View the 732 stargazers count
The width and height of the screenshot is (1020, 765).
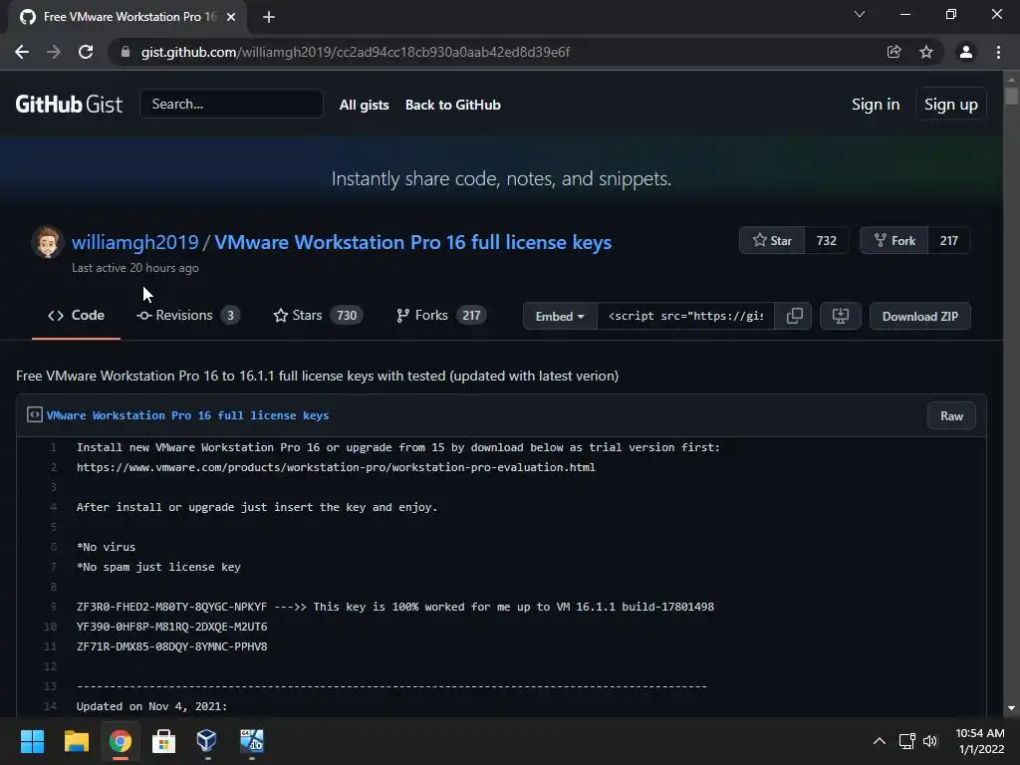click(826, 241)
